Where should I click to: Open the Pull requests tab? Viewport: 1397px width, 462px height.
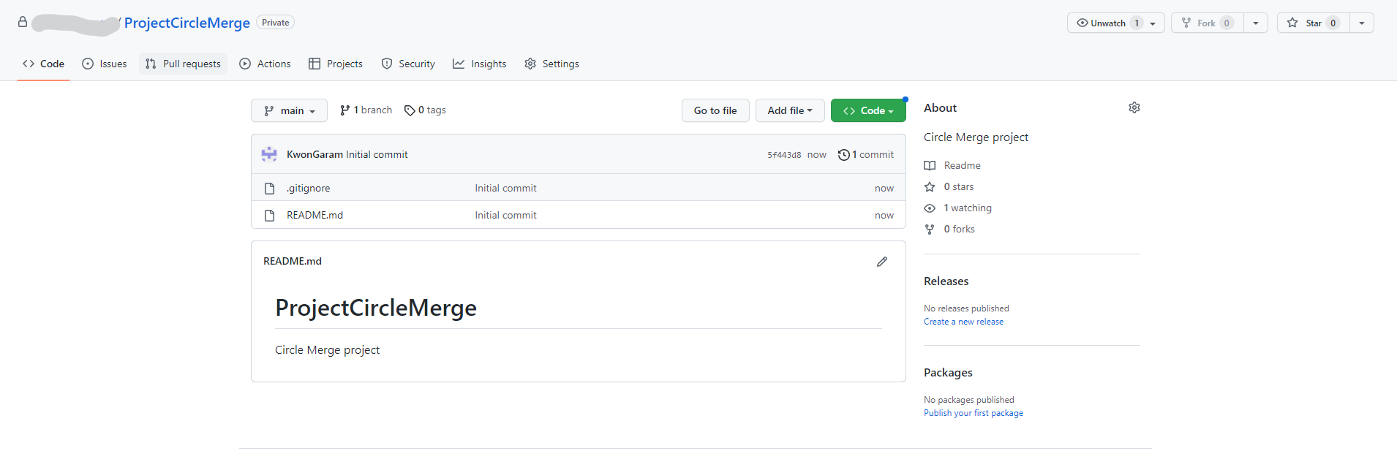[x=183, y=64]
